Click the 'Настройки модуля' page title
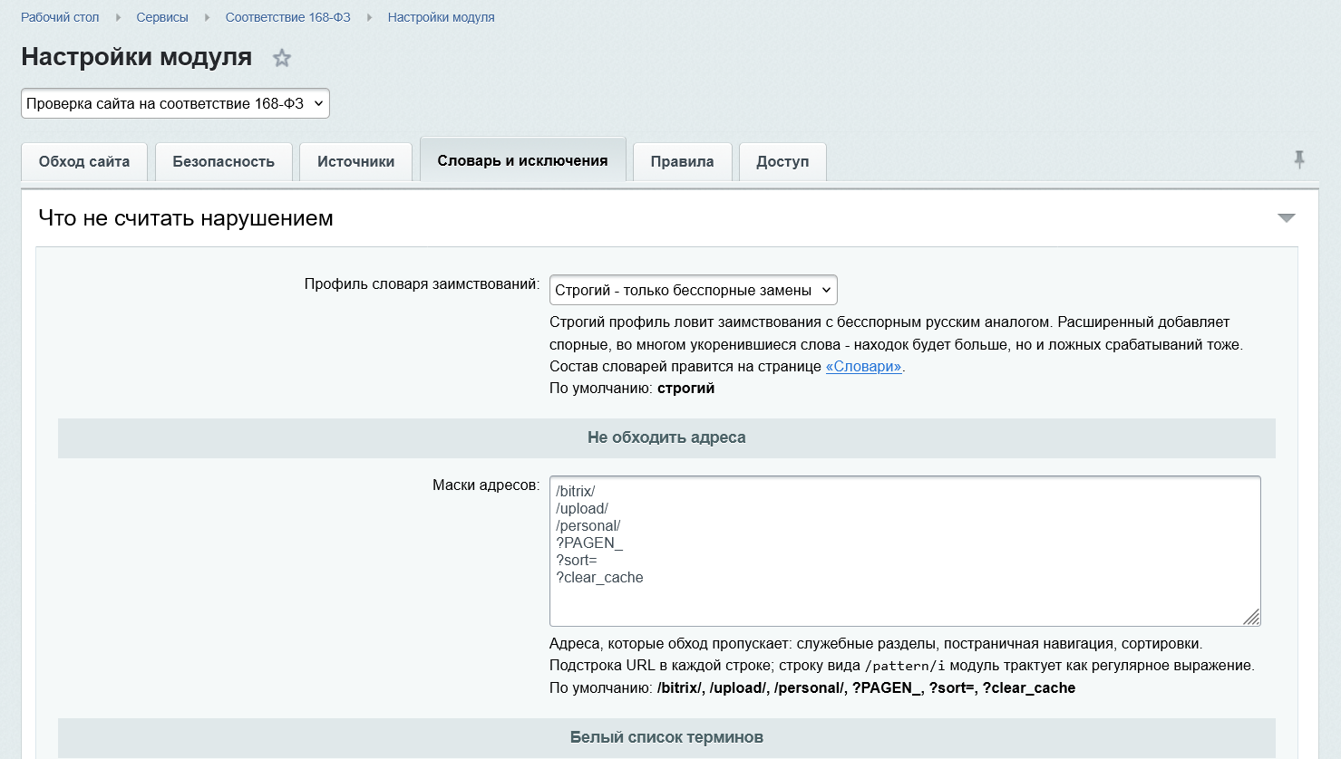 coord(137,57)
